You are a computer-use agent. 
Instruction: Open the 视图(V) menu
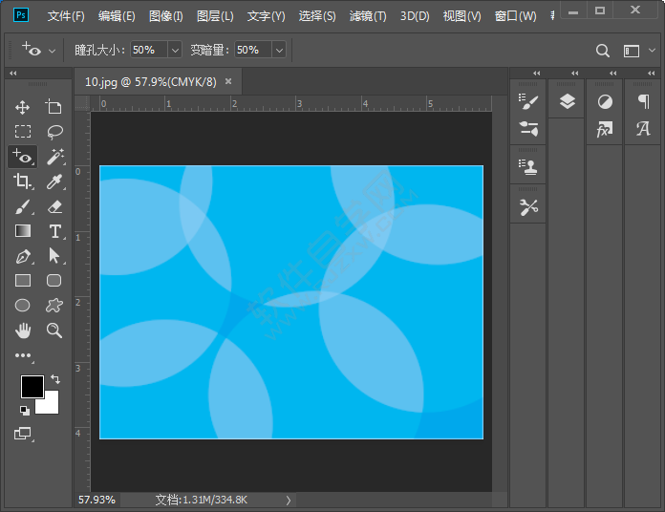point(461,16)
